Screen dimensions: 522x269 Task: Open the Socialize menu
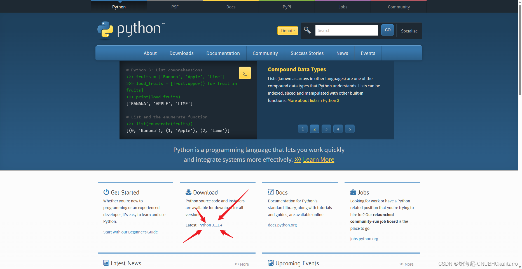point(409,31)
